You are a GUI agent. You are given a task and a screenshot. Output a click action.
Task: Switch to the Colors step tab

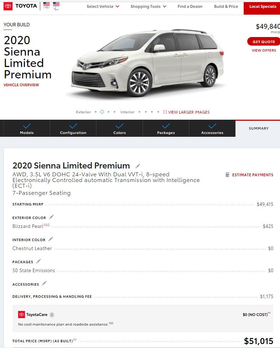pos(120,129)
